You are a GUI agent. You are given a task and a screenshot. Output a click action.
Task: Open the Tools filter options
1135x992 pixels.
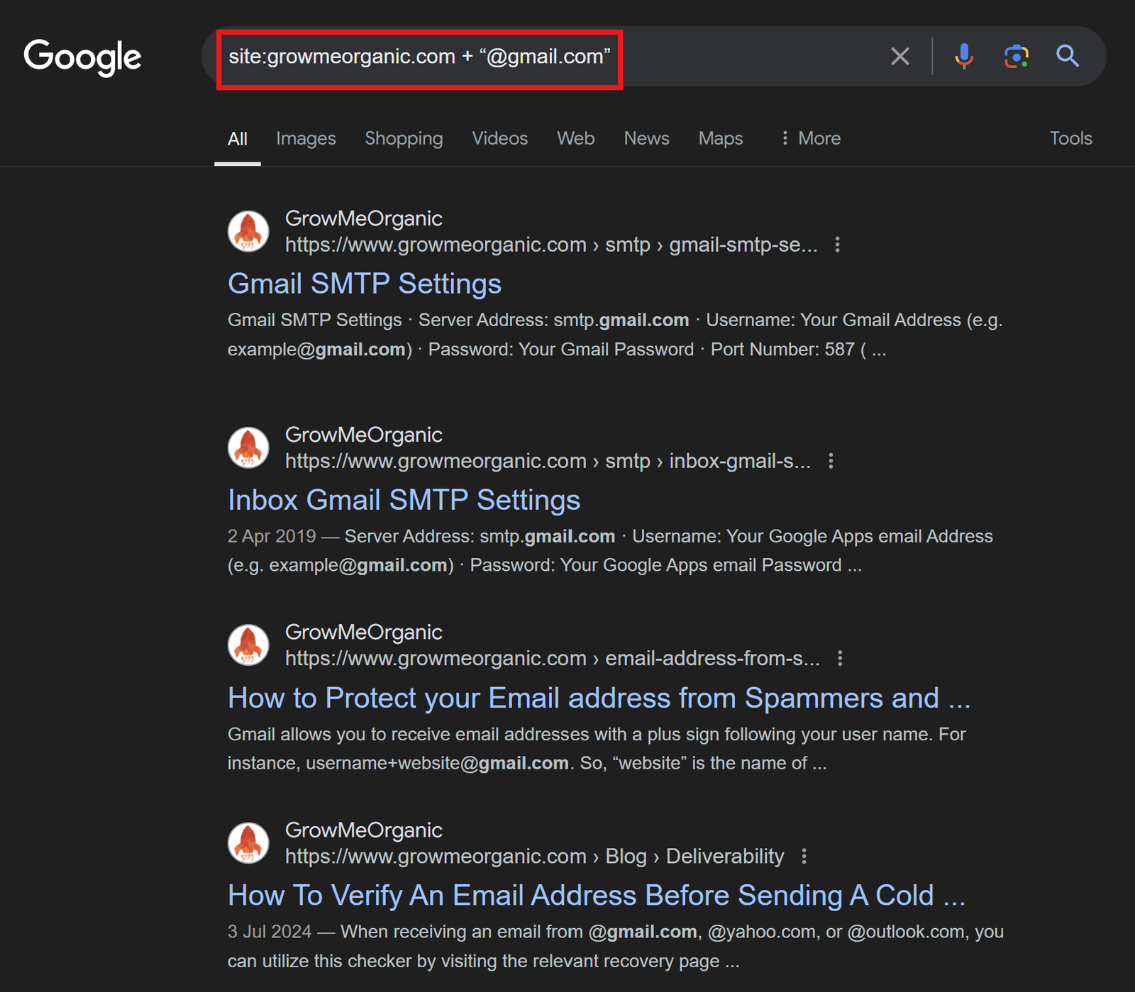pyautogui.click(x=1070, y=138)
